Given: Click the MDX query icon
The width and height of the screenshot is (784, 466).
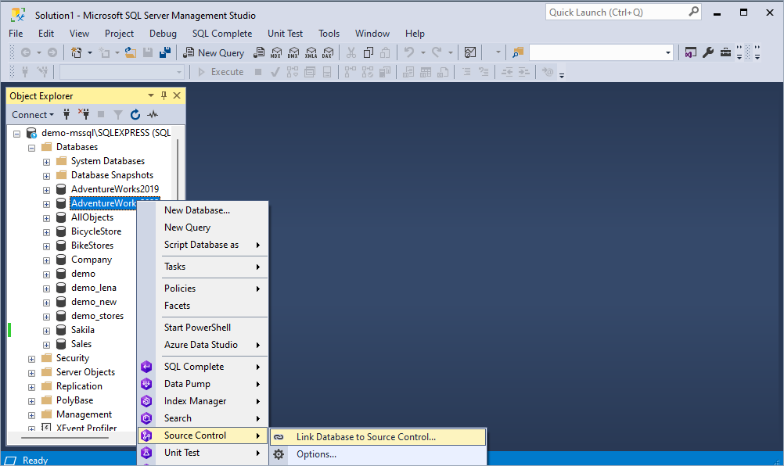Looking at the screenshot, I should pos(276,52).
